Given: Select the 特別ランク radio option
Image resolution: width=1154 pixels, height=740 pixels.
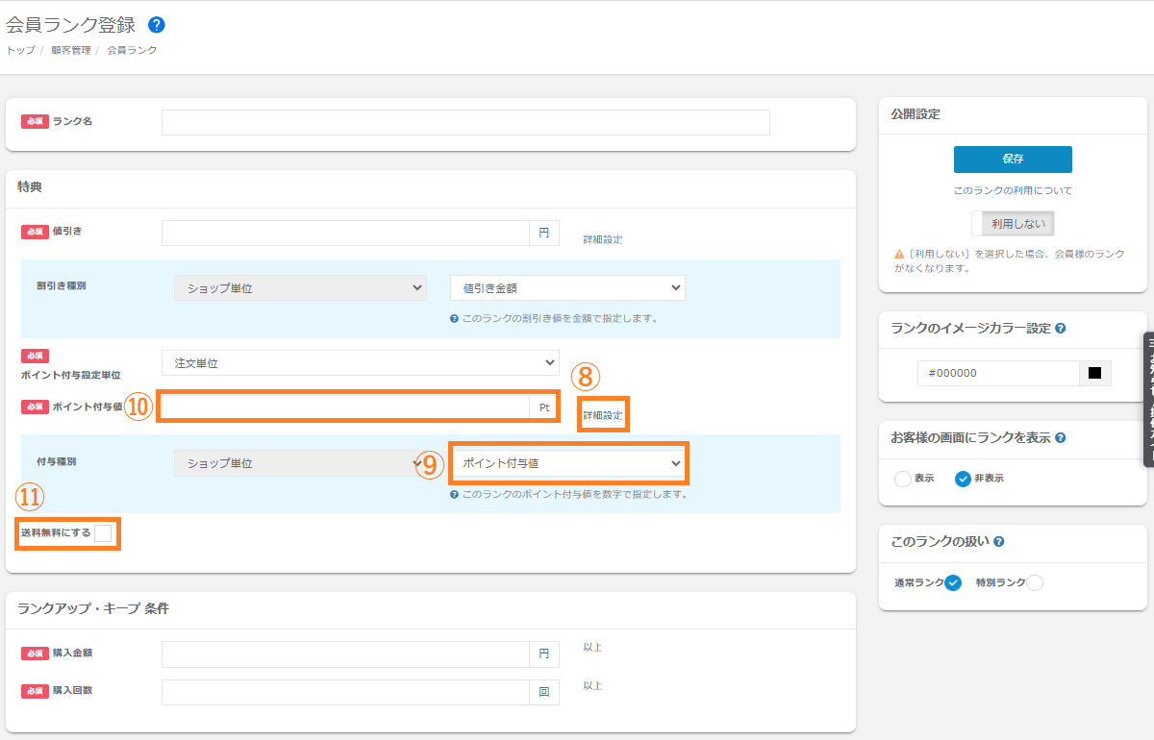Looking at the screenshot, I should 1035,582.
